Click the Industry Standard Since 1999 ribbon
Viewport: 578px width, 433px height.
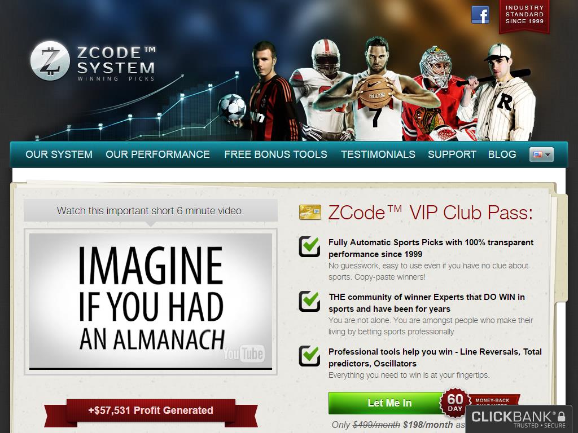[x=524, y=16]
